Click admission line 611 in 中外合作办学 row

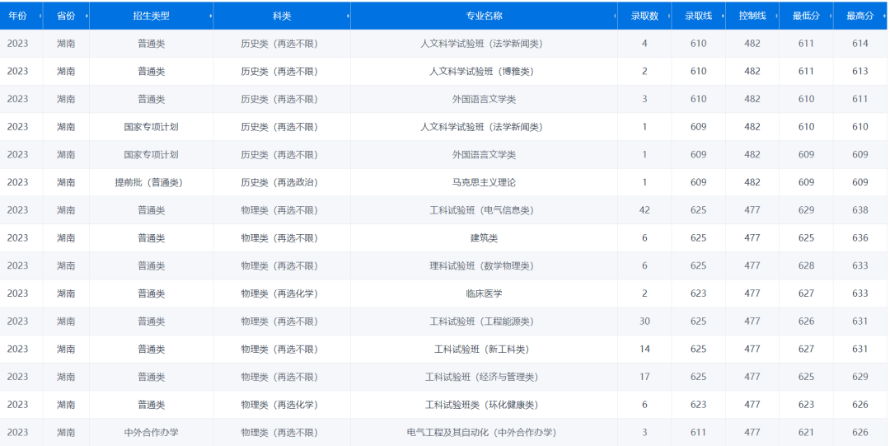(698, 433)
